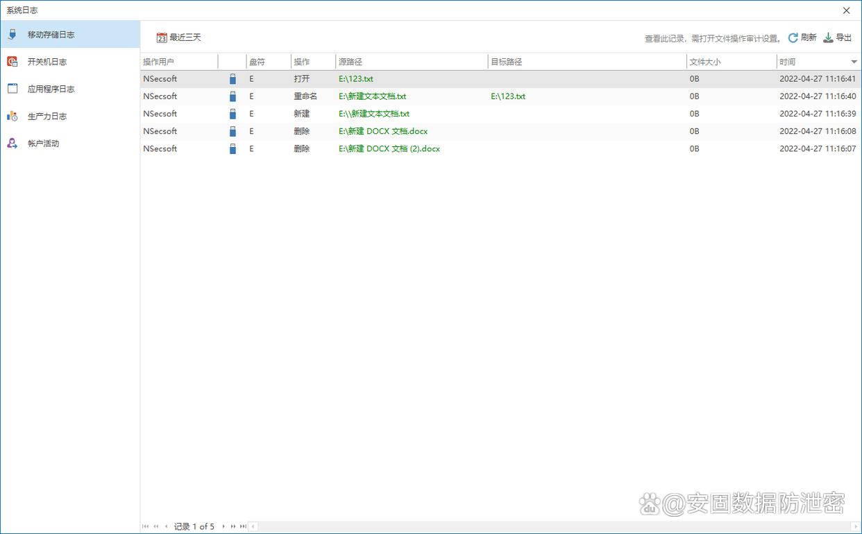Viewport: 862px width, 534px height.
Task: Click the calendar icon next to 最近三天
Action: tap(162, 37)
